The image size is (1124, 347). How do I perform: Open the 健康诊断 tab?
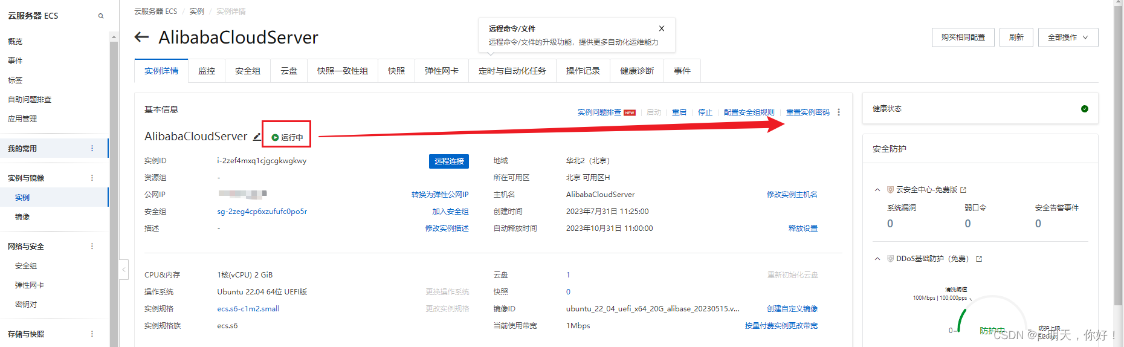click(x=637, y=71)
